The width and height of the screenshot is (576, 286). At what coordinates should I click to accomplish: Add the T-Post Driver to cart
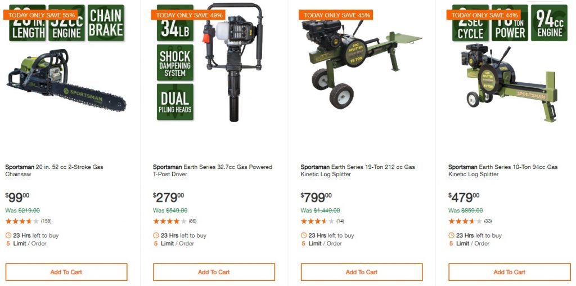[x=214, y=272]
